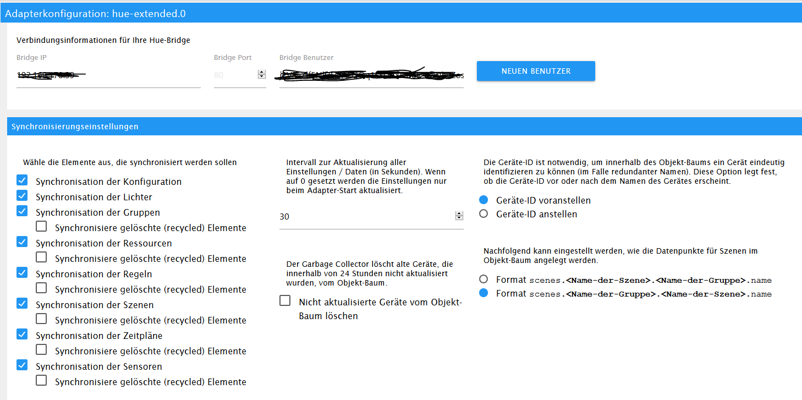802x400 pixels.
Task: Toggle Synchronisation der Ressourcen checkbox
Action: [22, 242]
